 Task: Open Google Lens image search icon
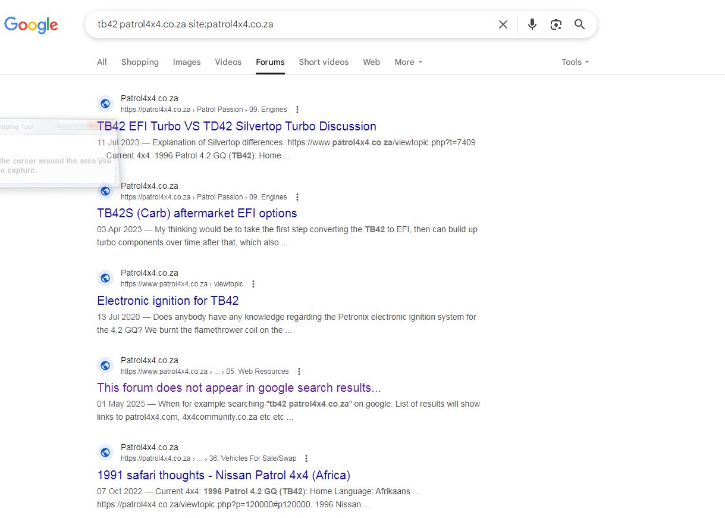point(556,24)
